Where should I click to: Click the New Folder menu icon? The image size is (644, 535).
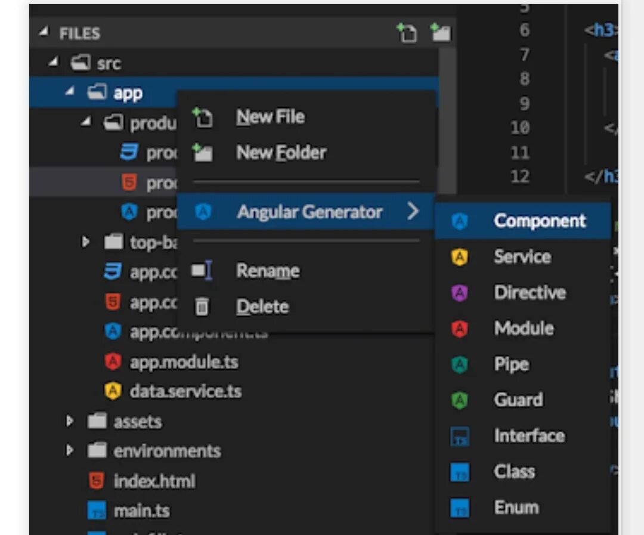(x=203, y=153)
